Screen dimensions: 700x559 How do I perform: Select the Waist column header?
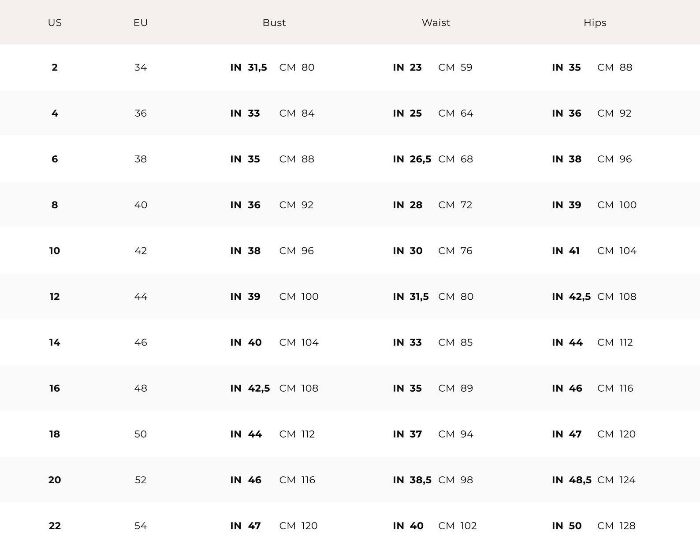coord(436,22)
